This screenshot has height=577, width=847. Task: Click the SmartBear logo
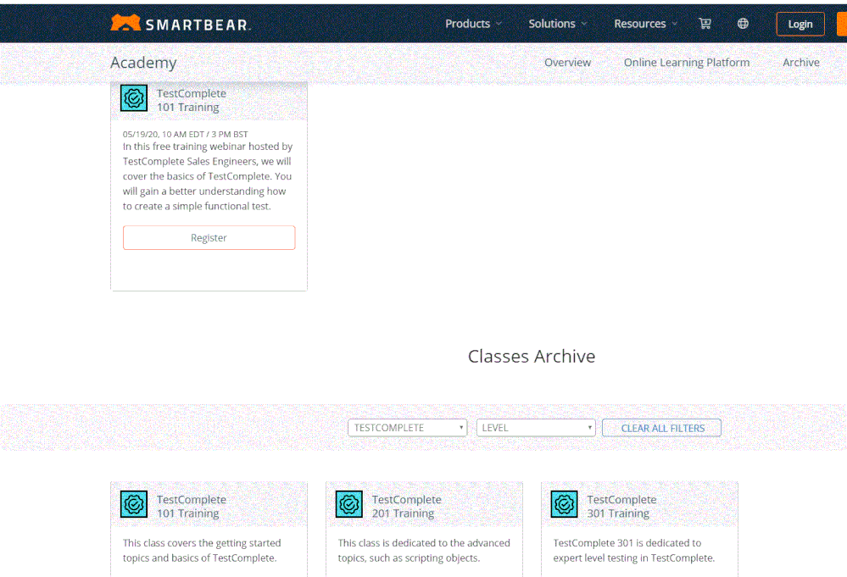click(x=181, y=23)
